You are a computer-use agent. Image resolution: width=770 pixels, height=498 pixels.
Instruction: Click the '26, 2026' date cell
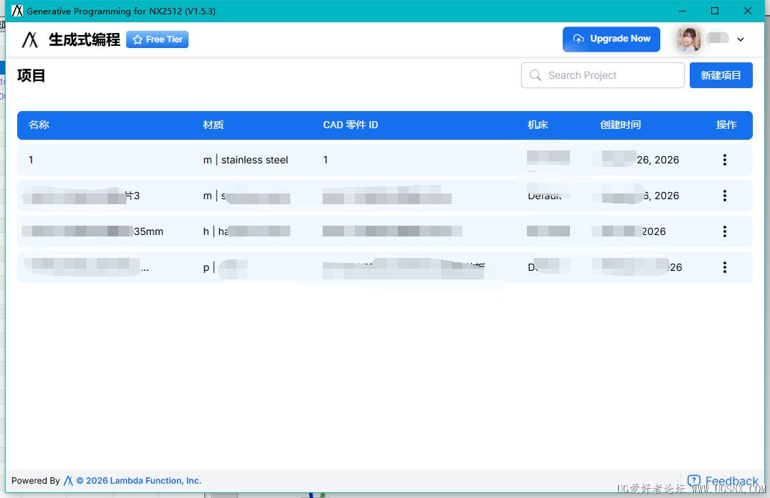click(x=657, y=160)
